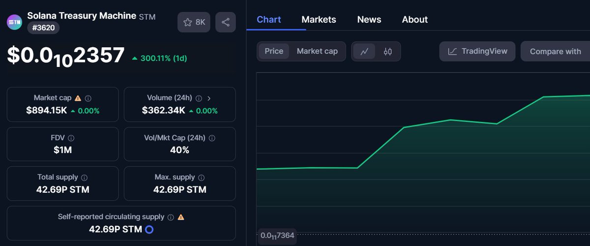
Task: Click the 300.11% (1d) change indicator
Action: 159,58
